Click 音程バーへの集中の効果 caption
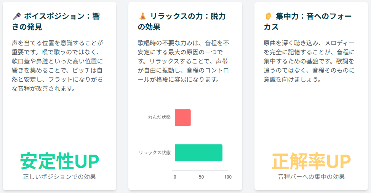This screenshot has width=371, height=193. click(311, 177)
